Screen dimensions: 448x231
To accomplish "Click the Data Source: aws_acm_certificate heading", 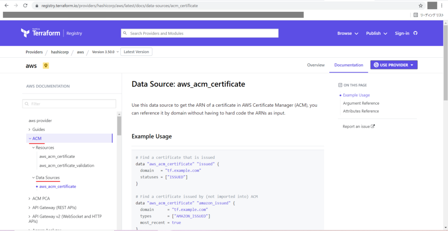I will pyautogui.click(x=188, y=84).
